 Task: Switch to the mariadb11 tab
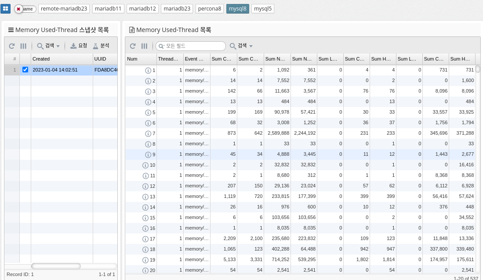(108, 9)
